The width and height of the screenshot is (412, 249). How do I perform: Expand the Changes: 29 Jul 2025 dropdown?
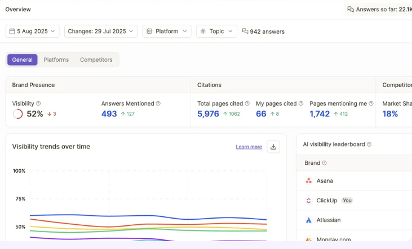(x=101, y=31)
